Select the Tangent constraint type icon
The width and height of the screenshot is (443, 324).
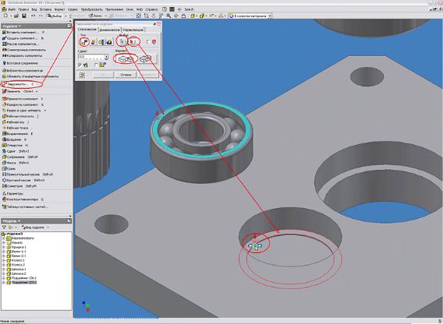click(x=101, y=42)
